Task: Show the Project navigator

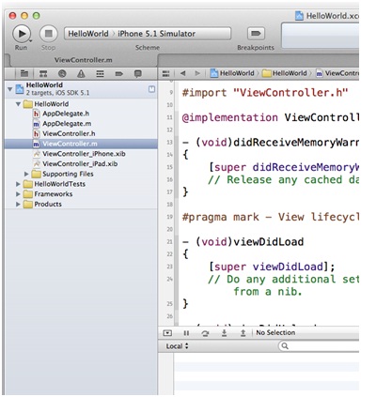Action: click(24, 73)
